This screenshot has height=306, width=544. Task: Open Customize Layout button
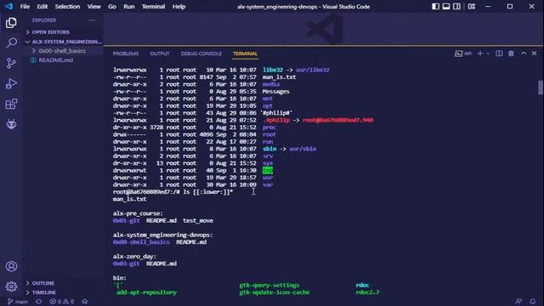coord(472,6)
